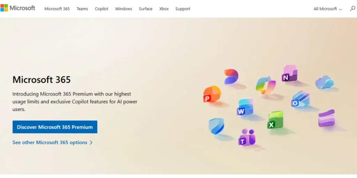357x178 pixels.
Task: Click the colorful Copilot icon
Action: 266,85
